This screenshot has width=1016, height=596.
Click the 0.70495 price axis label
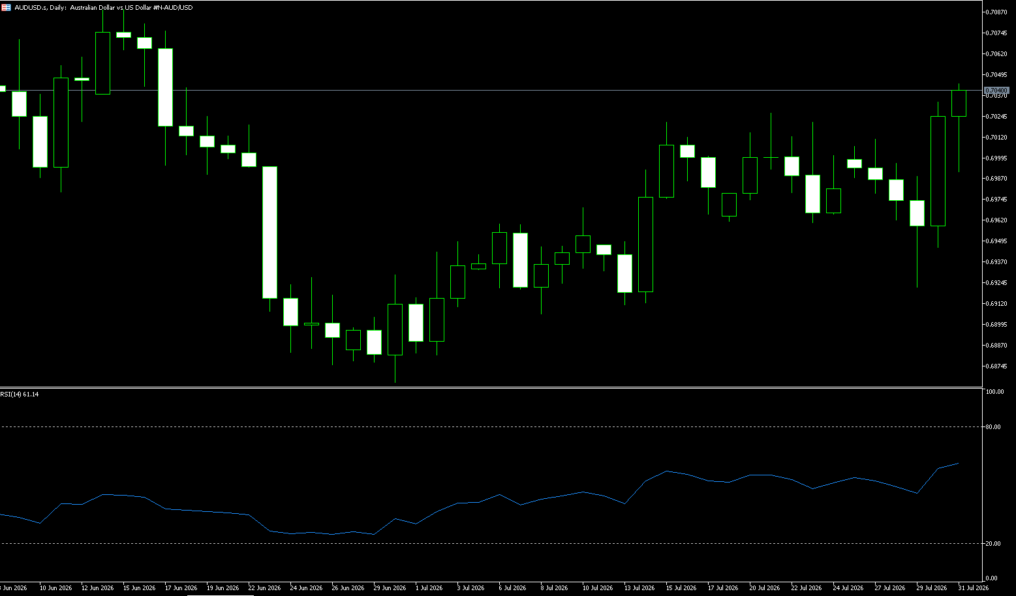click(997, 75)
